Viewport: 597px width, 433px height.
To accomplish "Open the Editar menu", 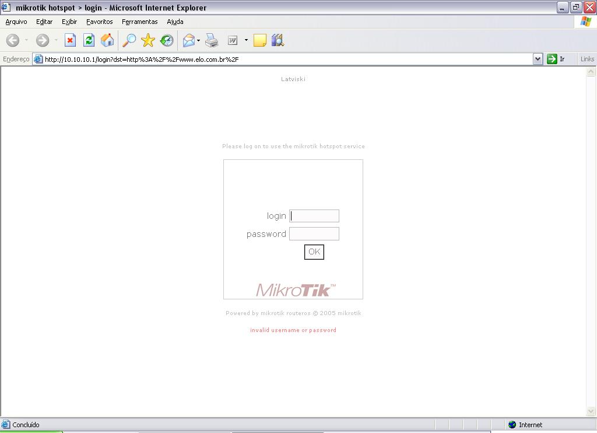I will [x=44, y=22].
